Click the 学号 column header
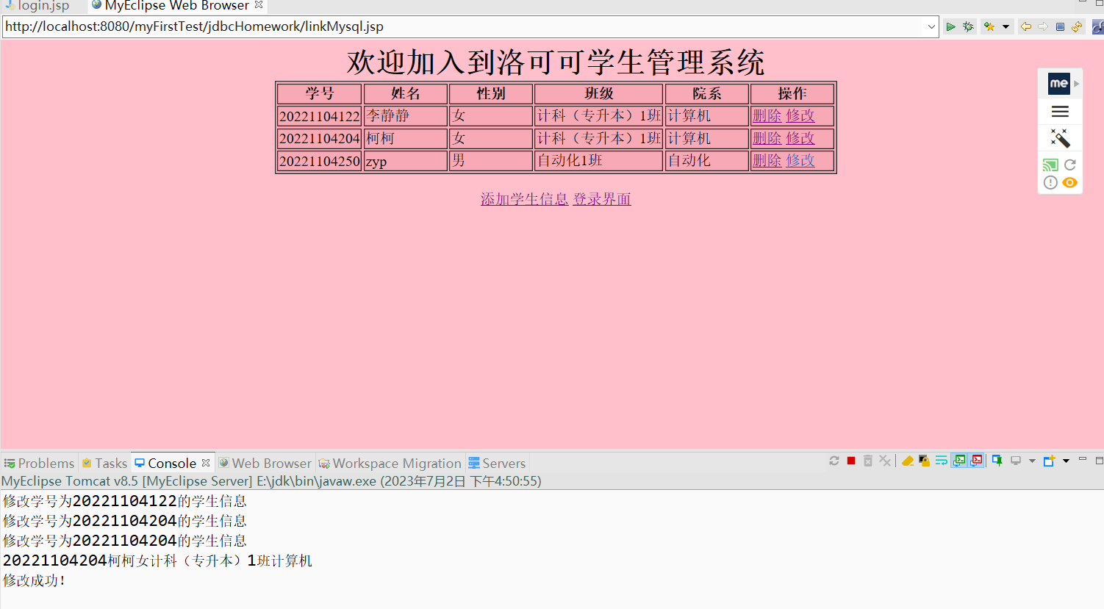Screen dimensions: 1104x609 319,93
